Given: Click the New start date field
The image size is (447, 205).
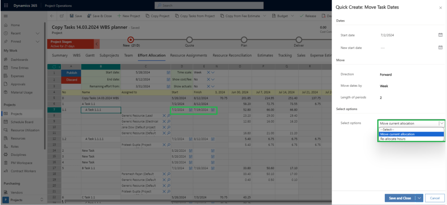Looking at the screenshot, I should tap(408, 48).
